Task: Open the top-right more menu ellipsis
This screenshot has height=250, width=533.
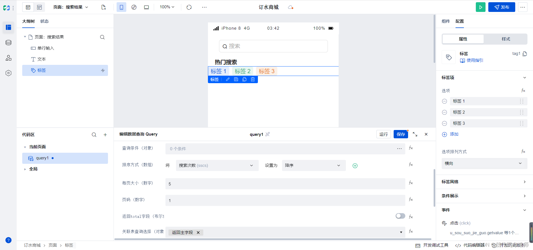Action: pos(523,7)
